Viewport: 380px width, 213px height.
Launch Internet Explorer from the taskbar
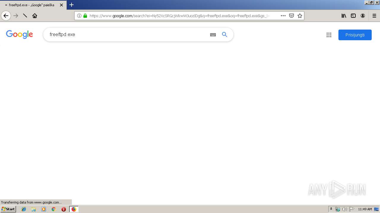pyautogui.click(x=24, y=209)
